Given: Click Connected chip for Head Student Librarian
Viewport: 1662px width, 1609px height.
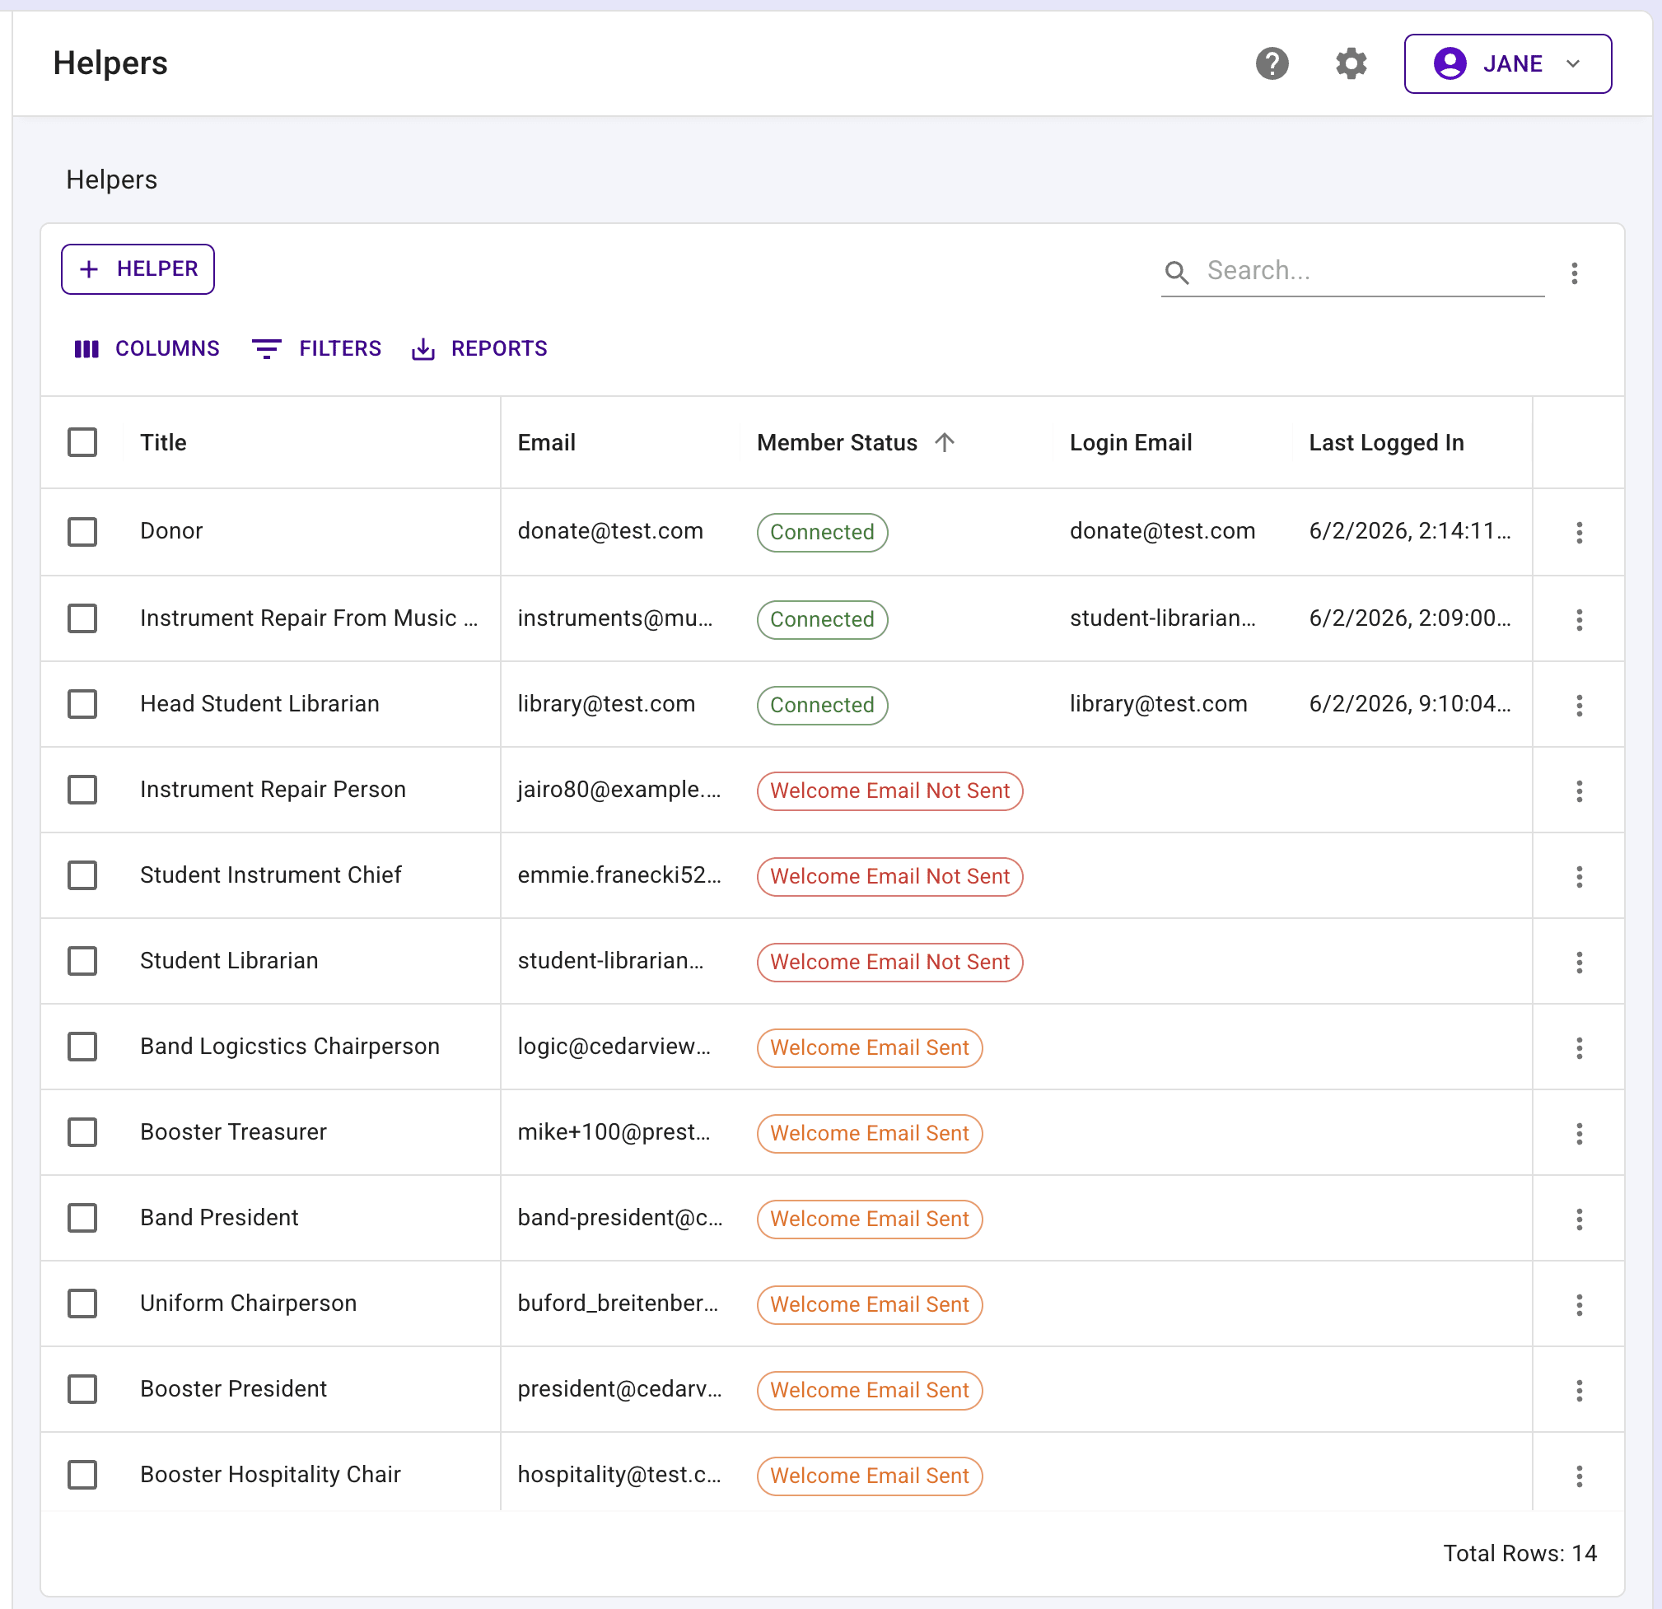Looking at the screenshot, I should pyautogui.click(x=822, y=706).
